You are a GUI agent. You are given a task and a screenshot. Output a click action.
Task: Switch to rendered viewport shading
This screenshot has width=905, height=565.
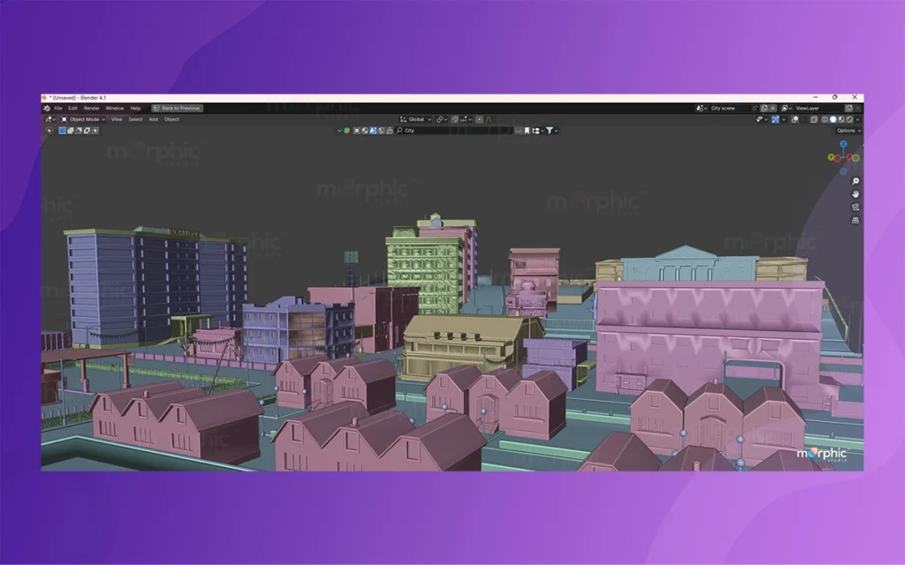pos(849,119)
